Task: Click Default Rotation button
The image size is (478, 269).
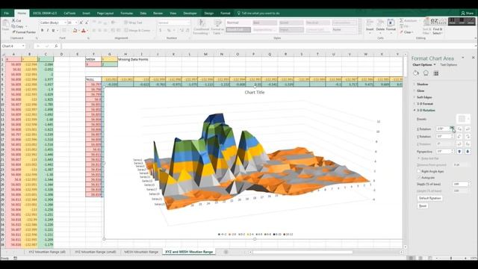Action: click(430, 198)
